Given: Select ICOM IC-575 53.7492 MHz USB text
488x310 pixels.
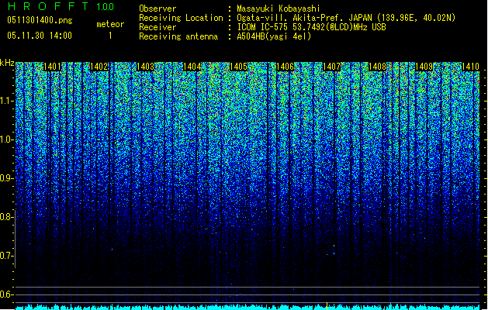Looking at the screenshot, I should point(312,27).
